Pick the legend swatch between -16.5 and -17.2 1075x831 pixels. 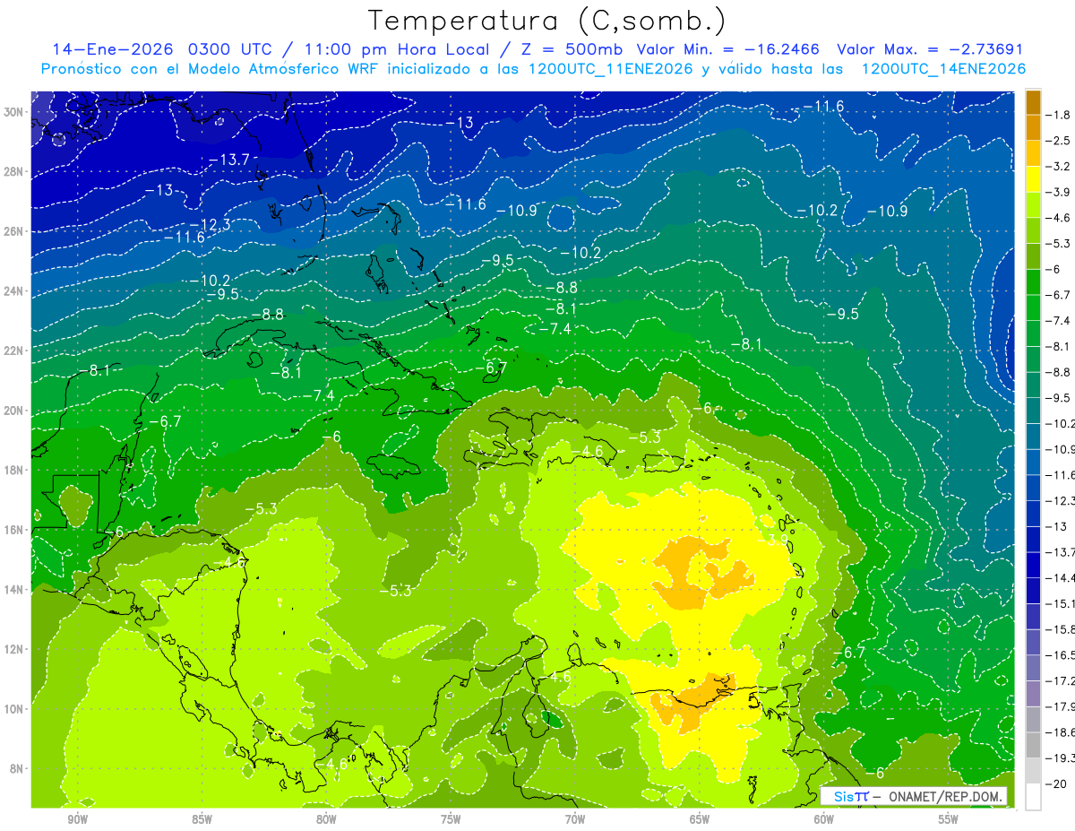(x=1033, y=668)
